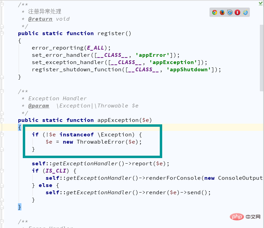Viewport: 264px width, 228px height.
Task: Open preview in Chrome browser
Action: click(215, 12)
